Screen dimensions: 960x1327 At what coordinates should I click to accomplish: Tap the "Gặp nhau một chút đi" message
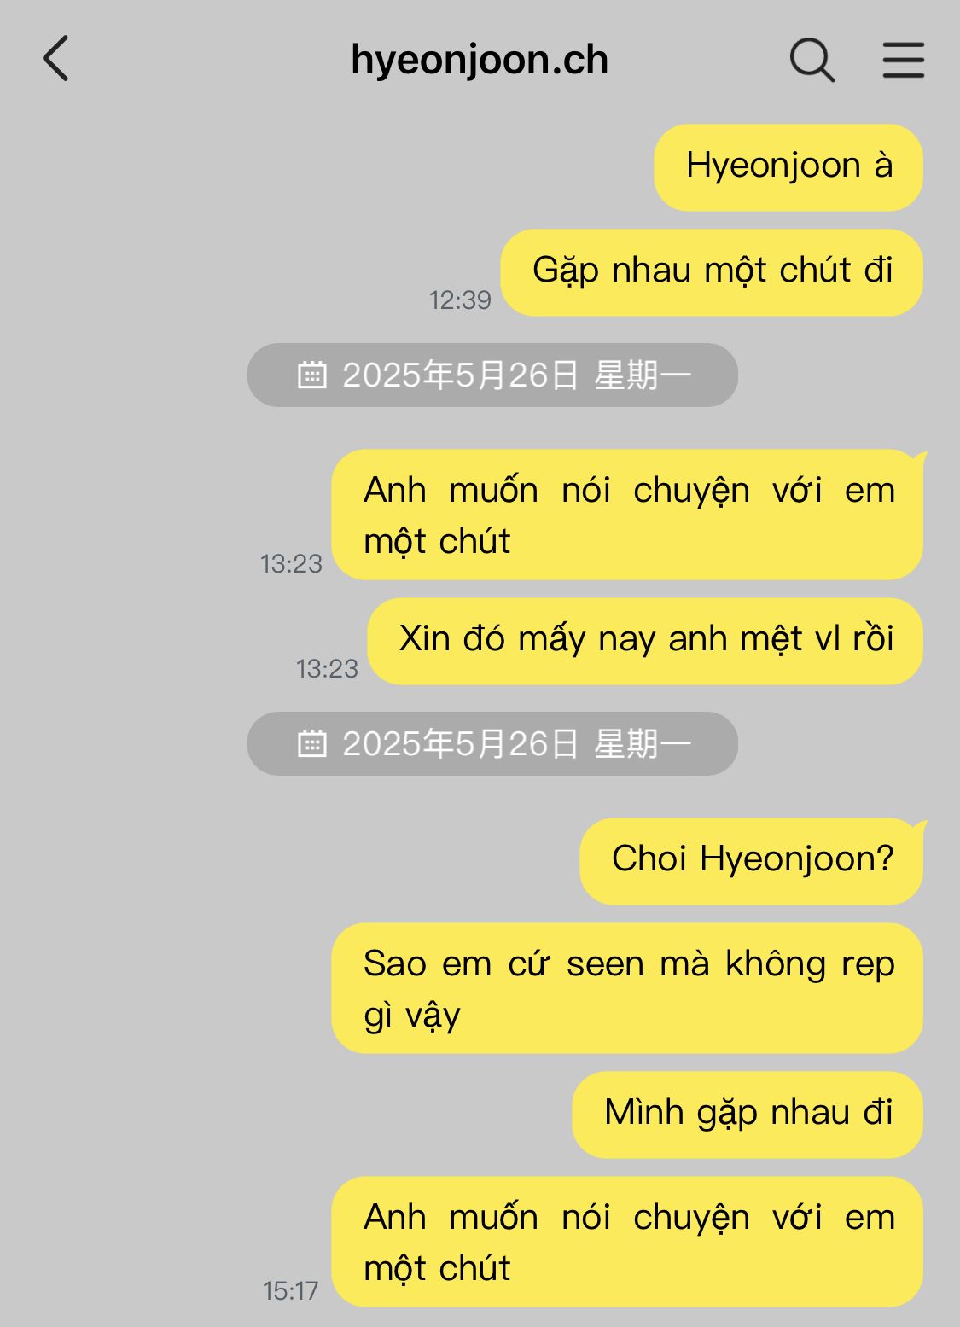tap(712, 272)
